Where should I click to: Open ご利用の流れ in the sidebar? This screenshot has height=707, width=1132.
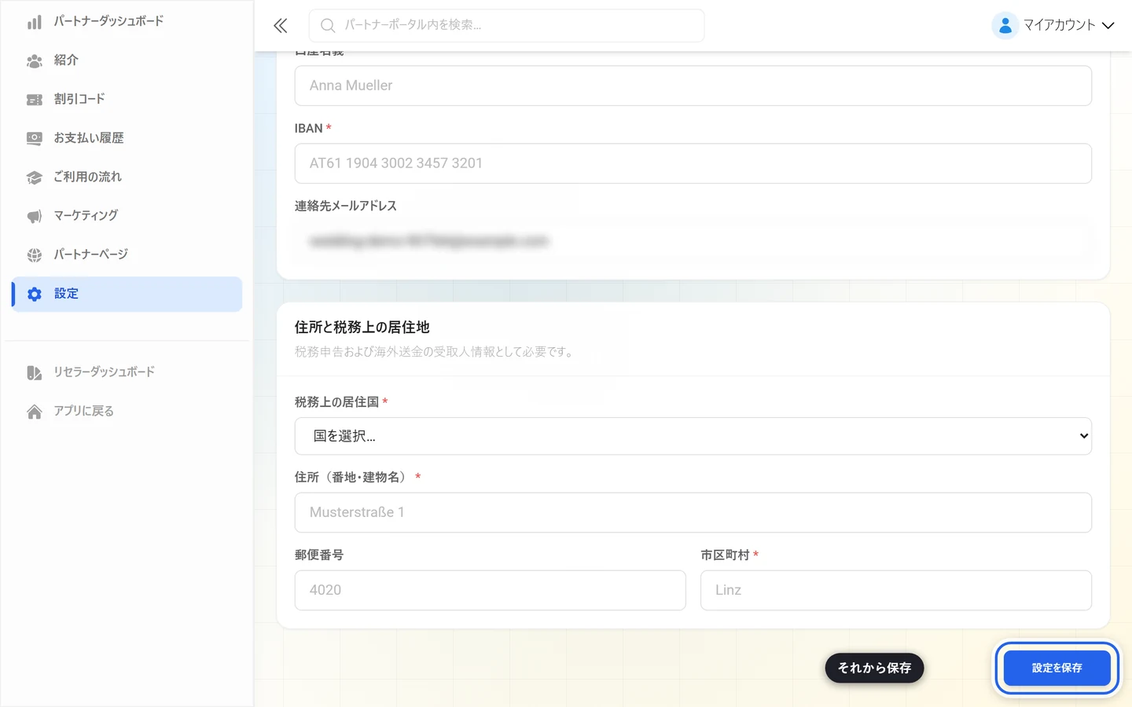tap(127, 177)
